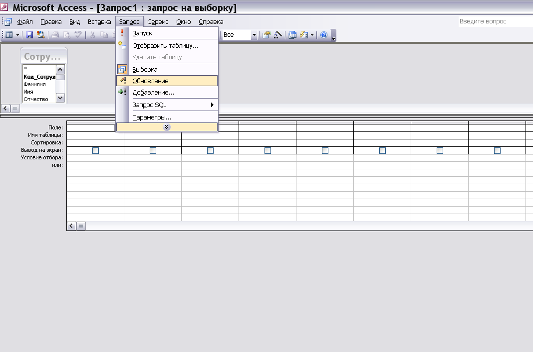Open the Сервис menu
This screenshot has width=533, height=352.
(158, 22)
